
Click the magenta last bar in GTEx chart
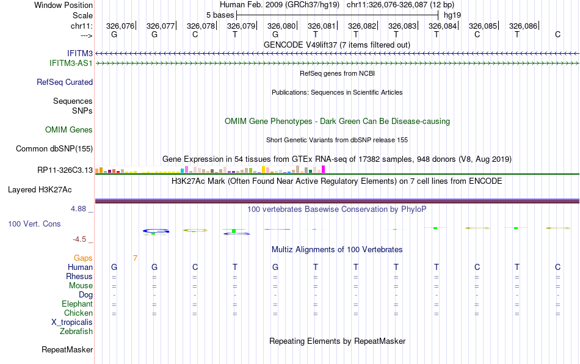pos(324,169)
